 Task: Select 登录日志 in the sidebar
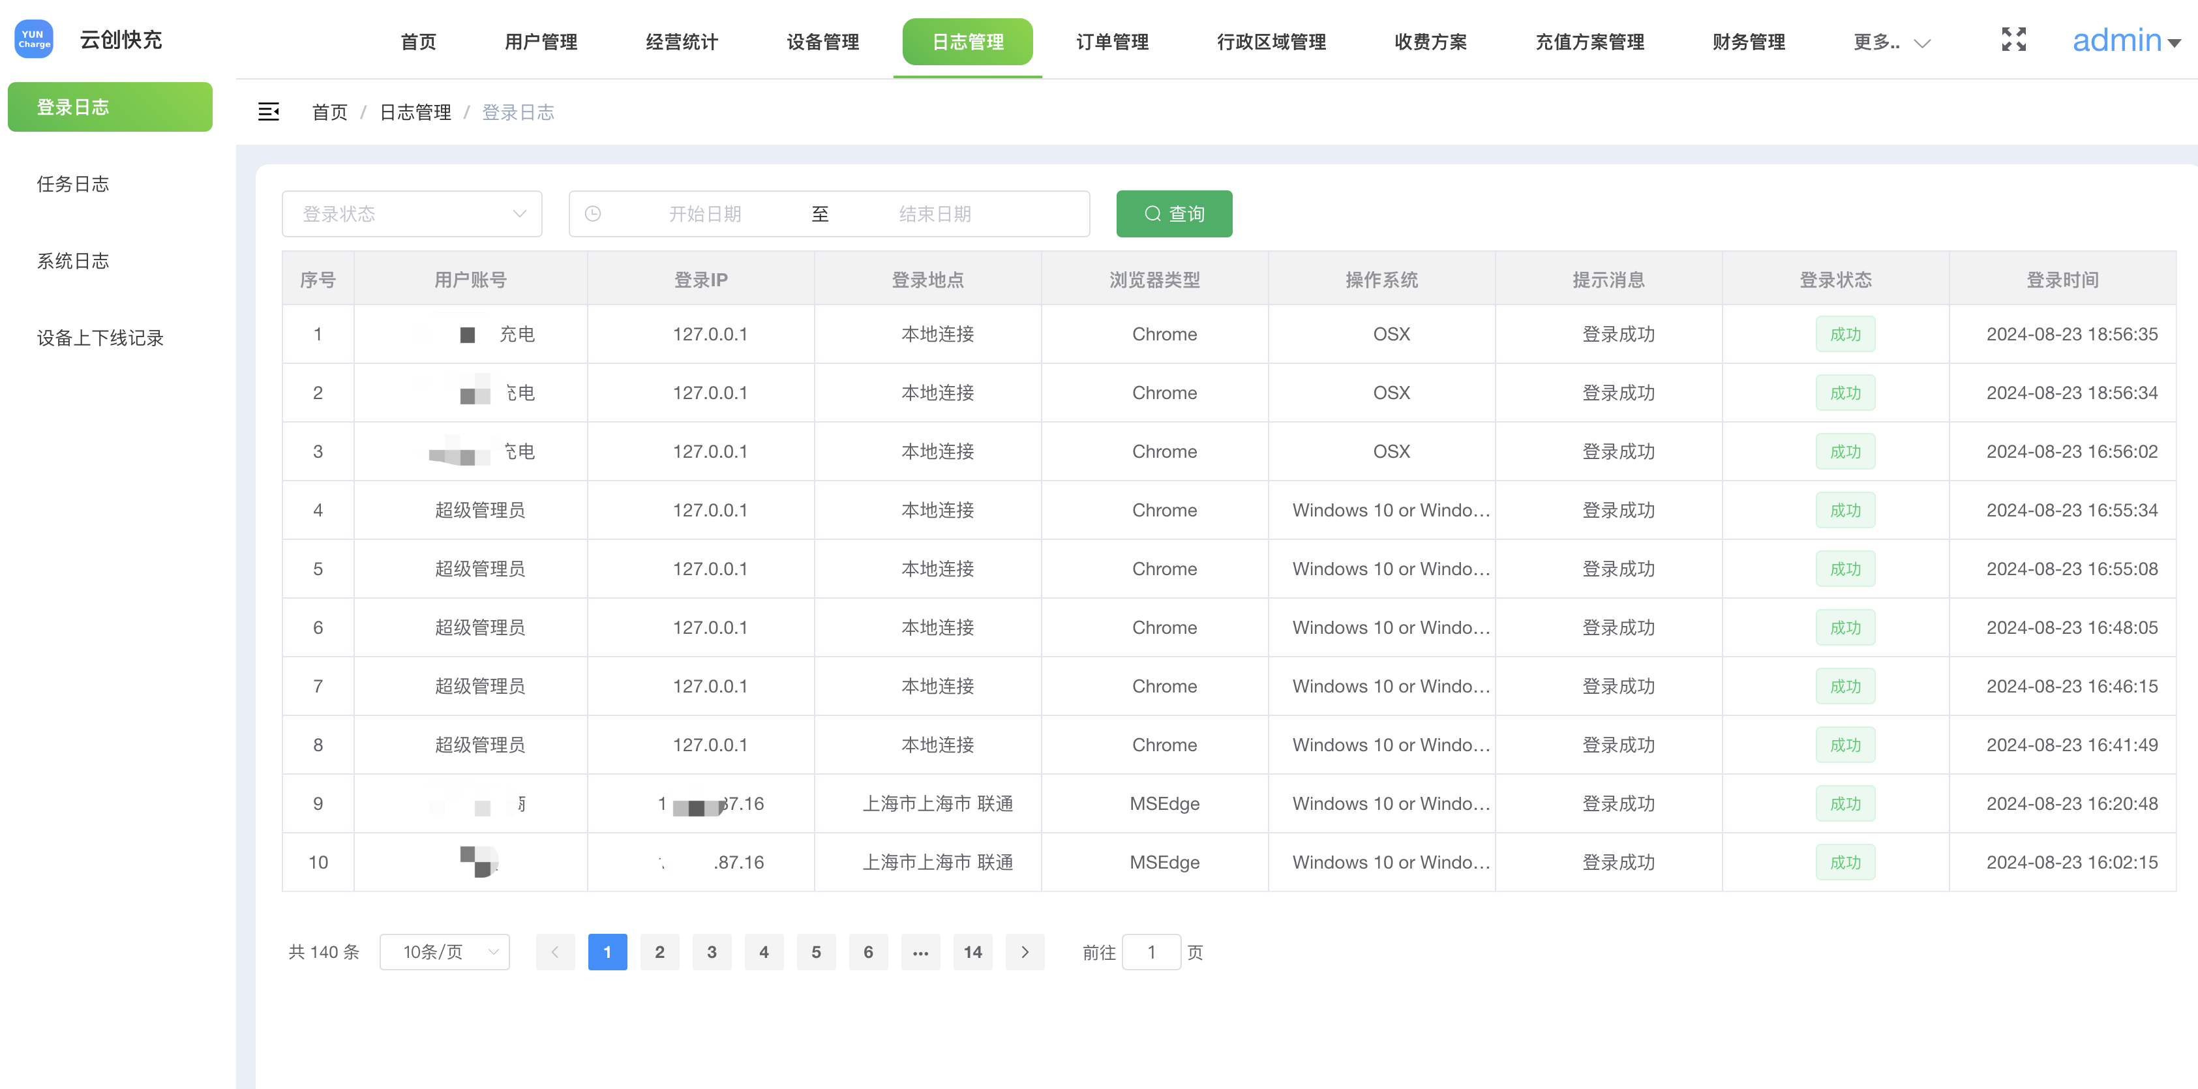[110, 106]
